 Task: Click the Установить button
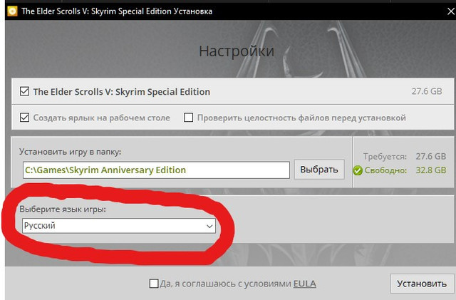coord(422,284)
